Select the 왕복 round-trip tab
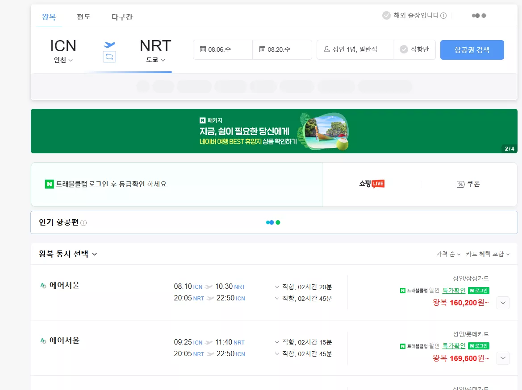This screenshot has width=522, height=390. coord(49,16)
